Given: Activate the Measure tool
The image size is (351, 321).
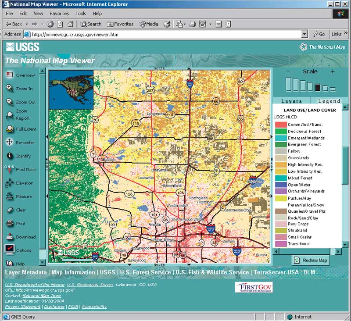Looking at the screenshot, I should 19,196.
